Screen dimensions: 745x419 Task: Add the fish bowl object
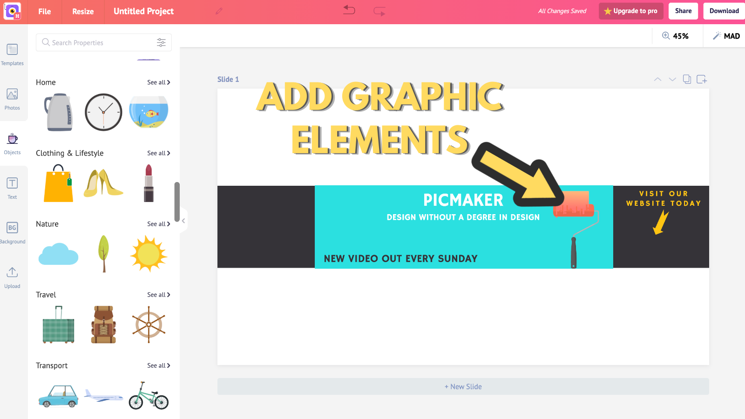pyautogui.click(x=149, y=112)
